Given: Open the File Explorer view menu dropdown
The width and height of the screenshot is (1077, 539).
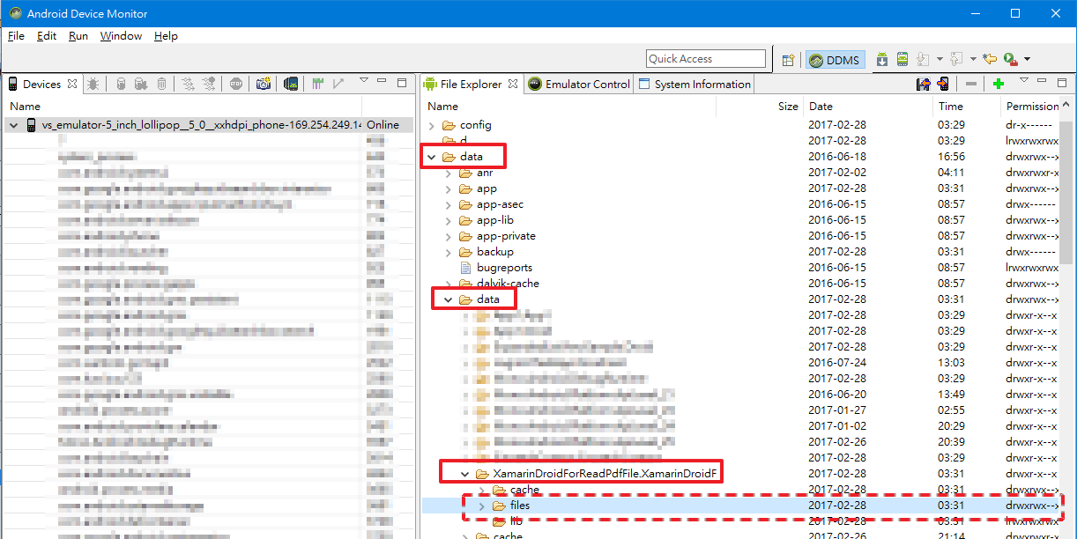Looking at the screenshot, I should tap(1024, 82).
